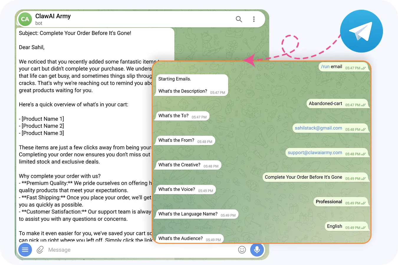Select the 'Professional' sent message
Screen dimensions: 398x265
coord(341,202)
